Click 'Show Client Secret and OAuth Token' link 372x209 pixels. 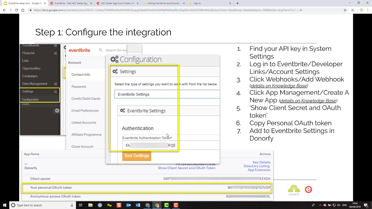coord(187,168)
